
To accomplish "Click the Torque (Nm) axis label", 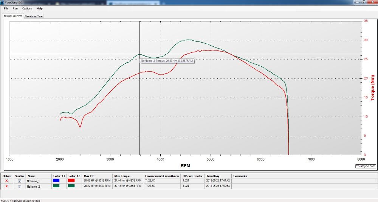I will click(x=373, y=88).
